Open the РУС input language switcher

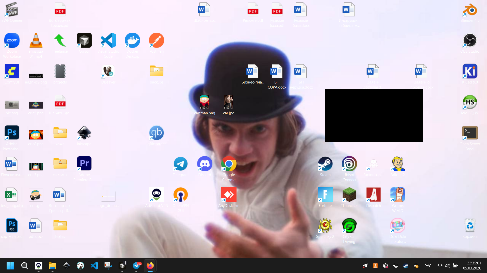click(428, 266)
